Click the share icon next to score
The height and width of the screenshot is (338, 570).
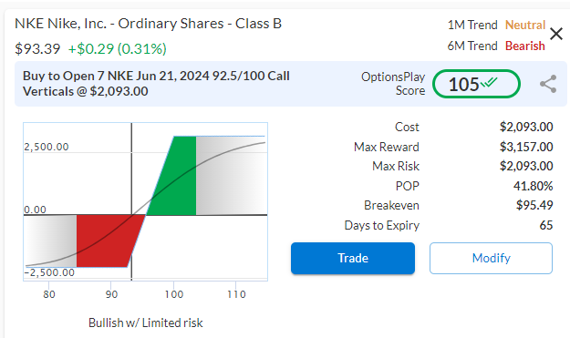[x=548, y=84]
